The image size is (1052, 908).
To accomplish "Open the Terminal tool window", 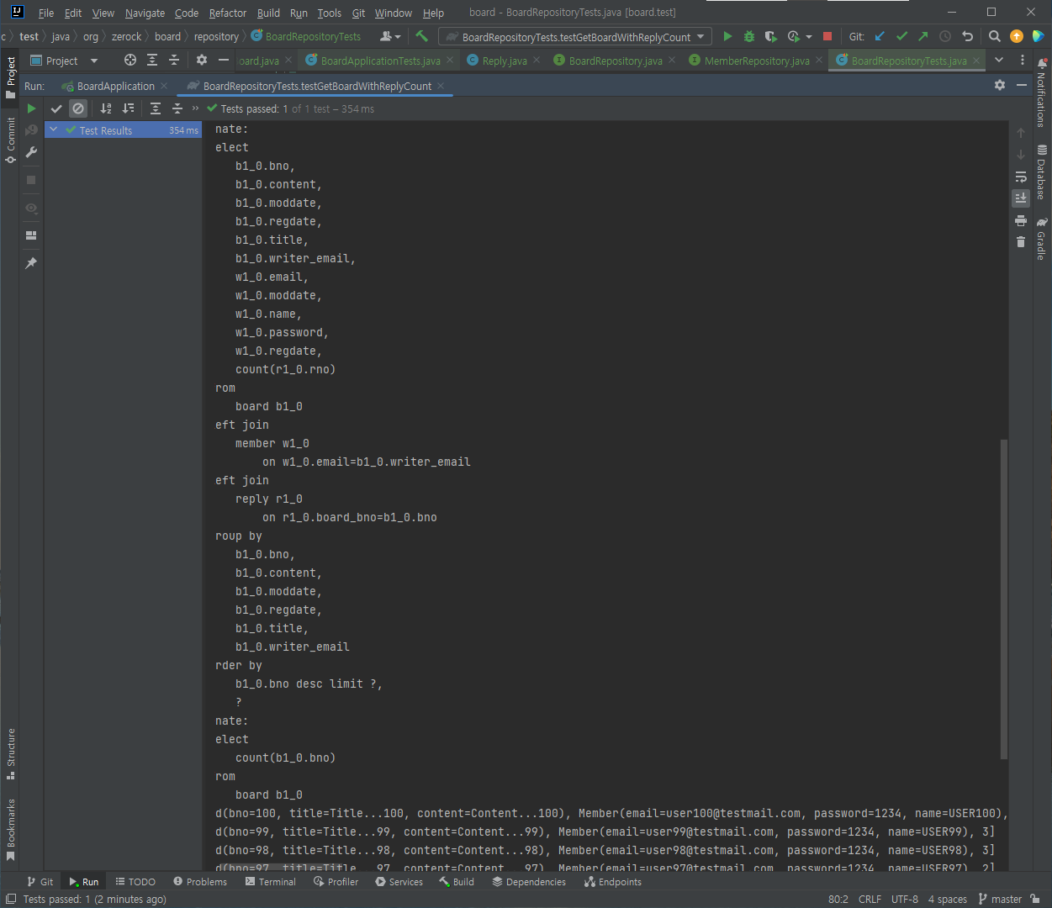I will 271,882.
